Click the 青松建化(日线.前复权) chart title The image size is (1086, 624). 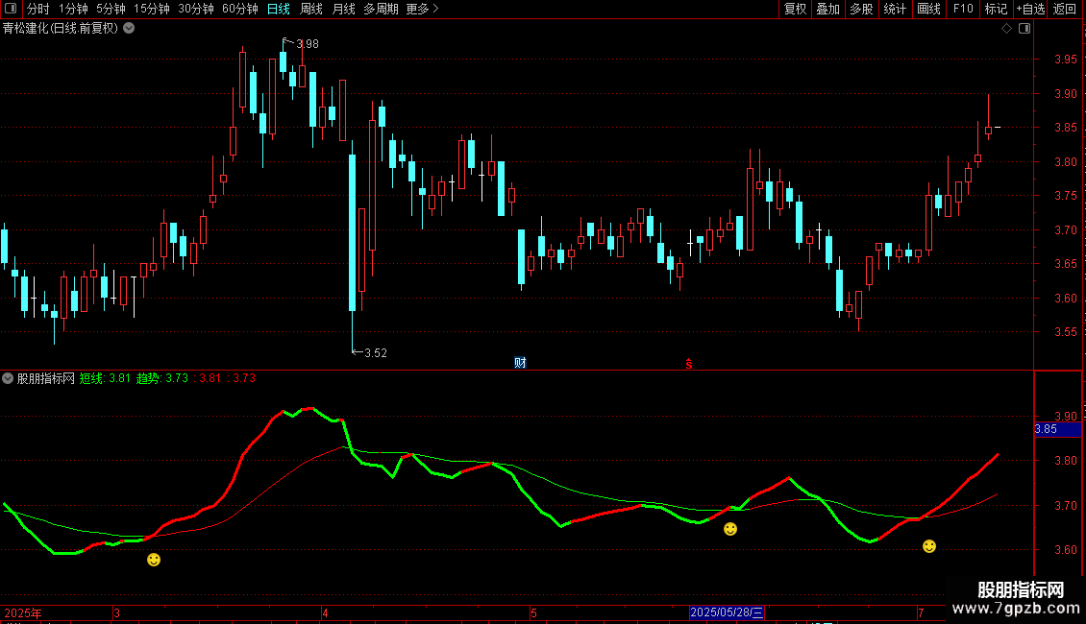[x=61, y=29]
